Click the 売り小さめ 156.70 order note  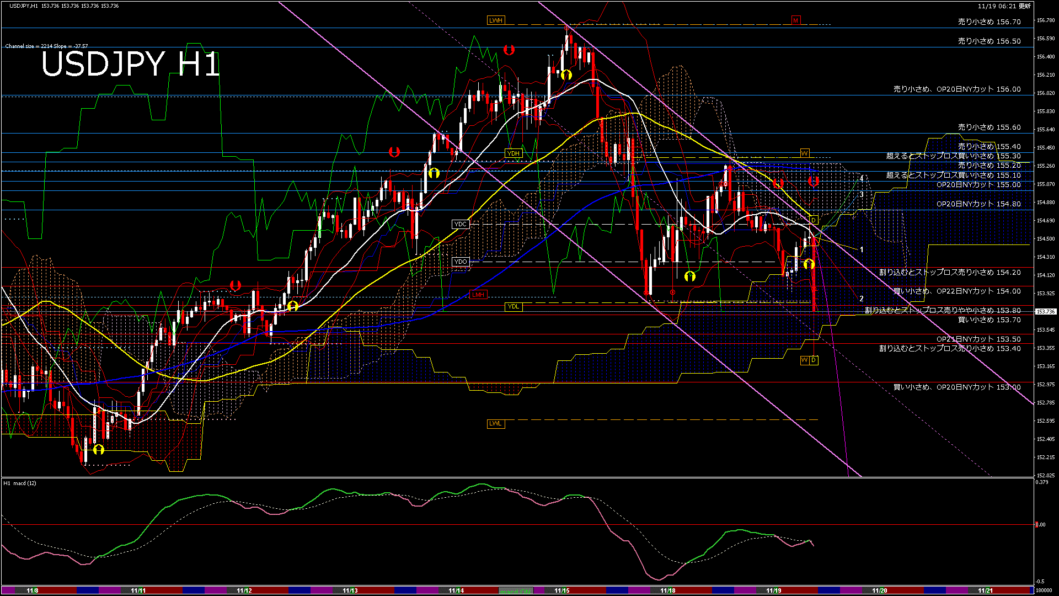point(990,22)
